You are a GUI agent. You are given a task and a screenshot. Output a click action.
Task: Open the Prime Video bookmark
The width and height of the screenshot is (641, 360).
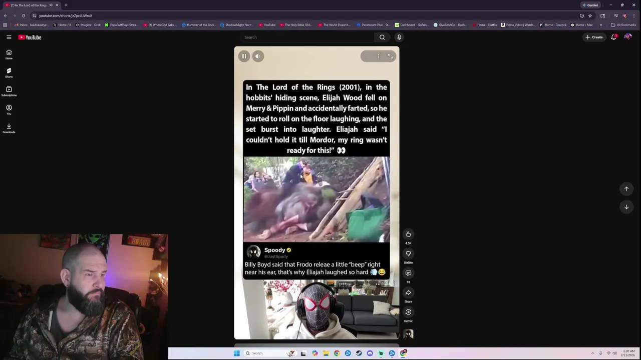pos(518,24)
